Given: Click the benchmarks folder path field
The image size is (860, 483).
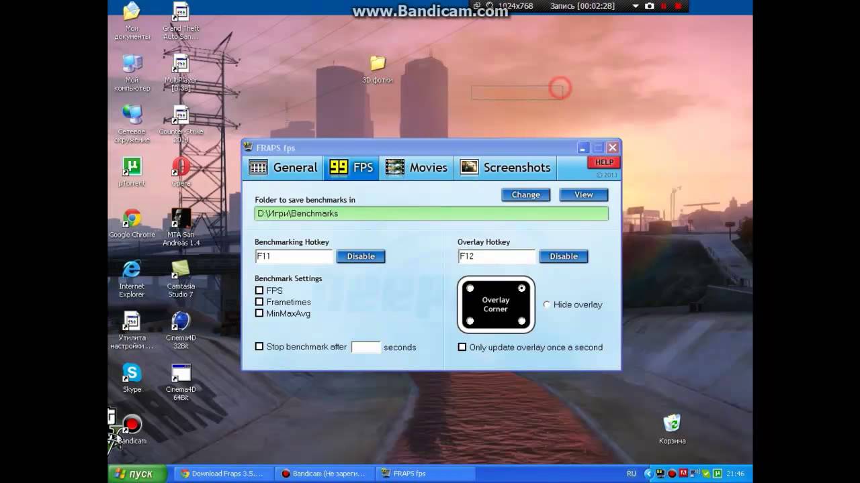Looking at the screenshot, I should 431,213.
